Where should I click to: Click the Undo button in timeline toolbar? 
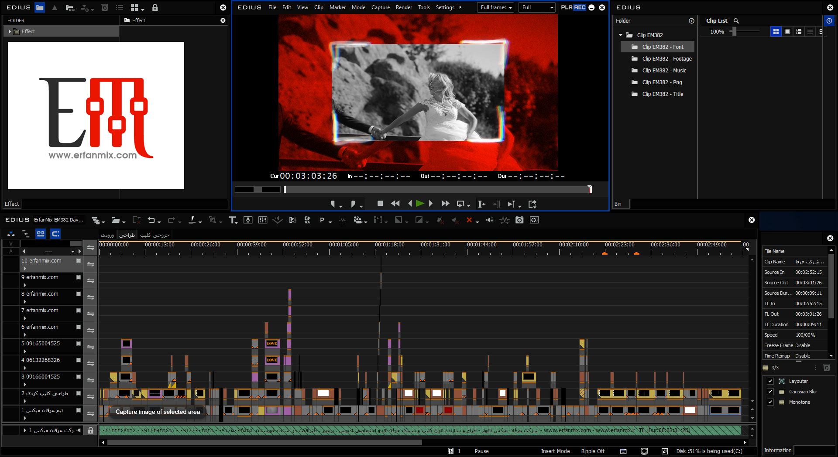pyautogui.click(x=151, y=220)
